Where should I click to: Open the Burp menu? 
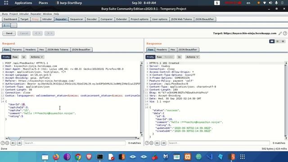5,14
